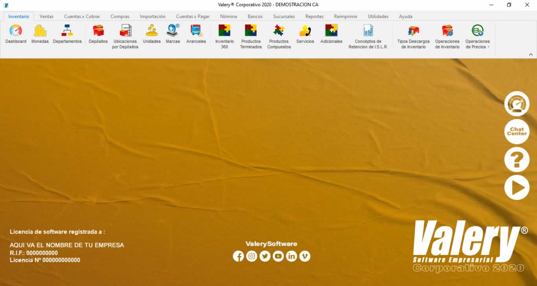
Task: Open the Vimeo social icon
Action: pyautogui.click(x=305, y=257)
